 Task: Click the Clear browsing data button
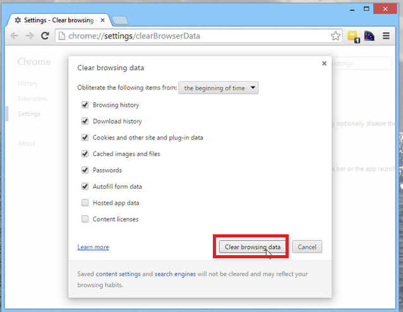(x=253, y=247)
